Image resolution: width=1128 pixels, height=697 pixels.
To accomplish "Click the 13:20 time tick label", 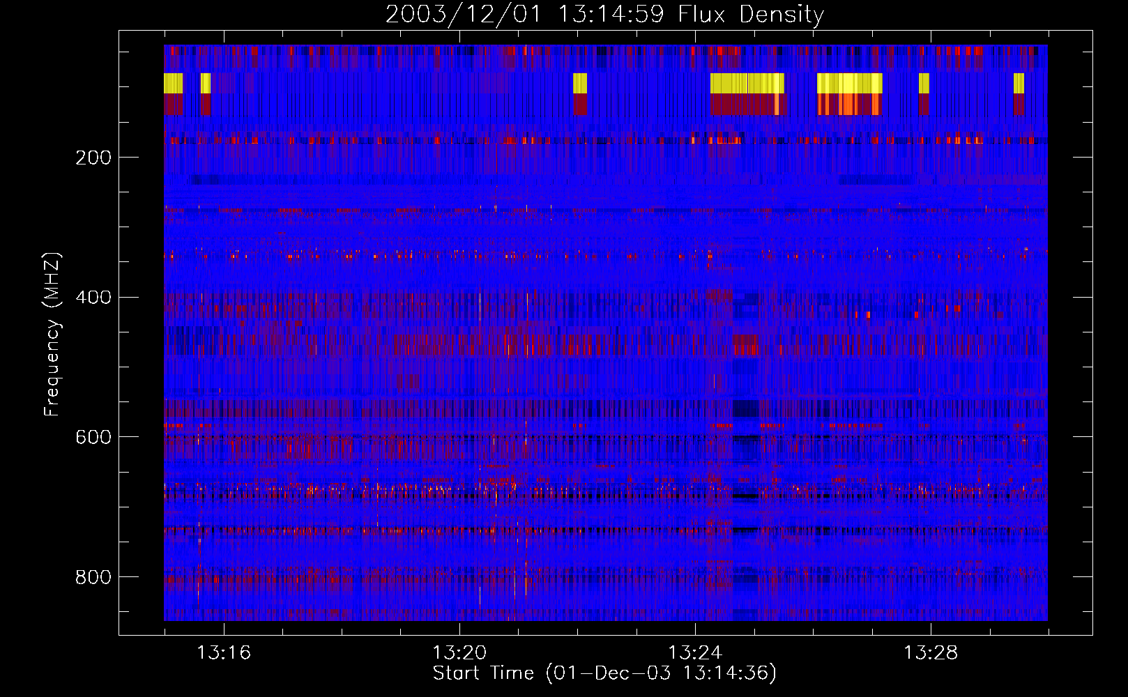I will click(459, 653).
